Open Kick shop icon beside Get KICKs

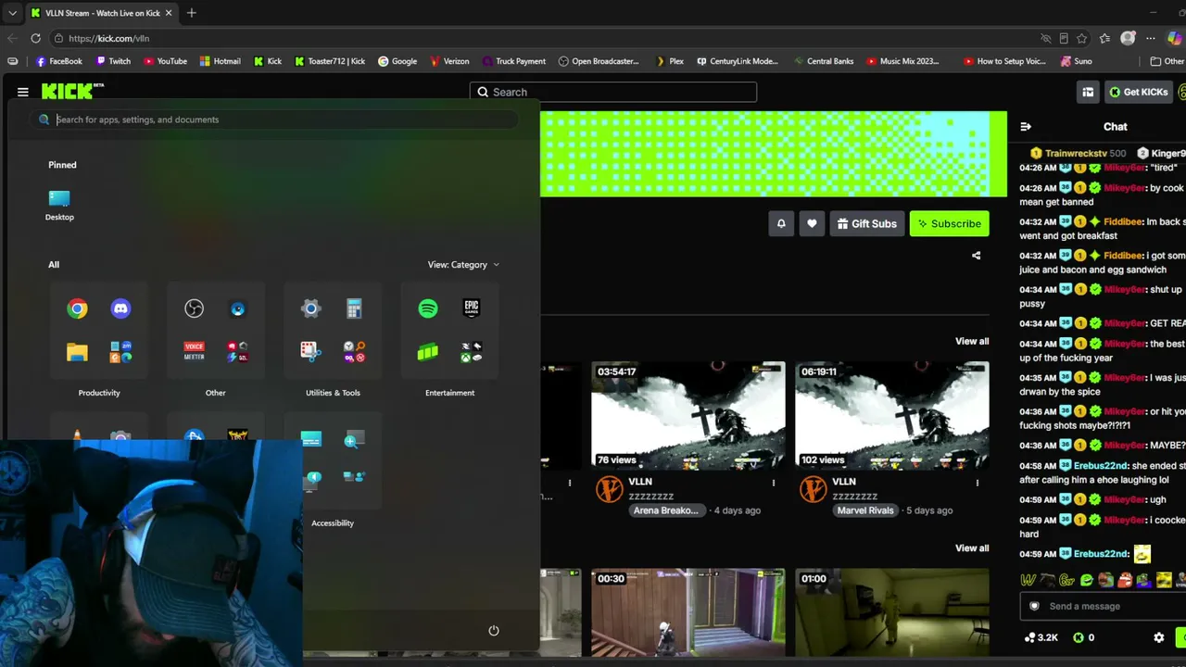[1088, 92]
